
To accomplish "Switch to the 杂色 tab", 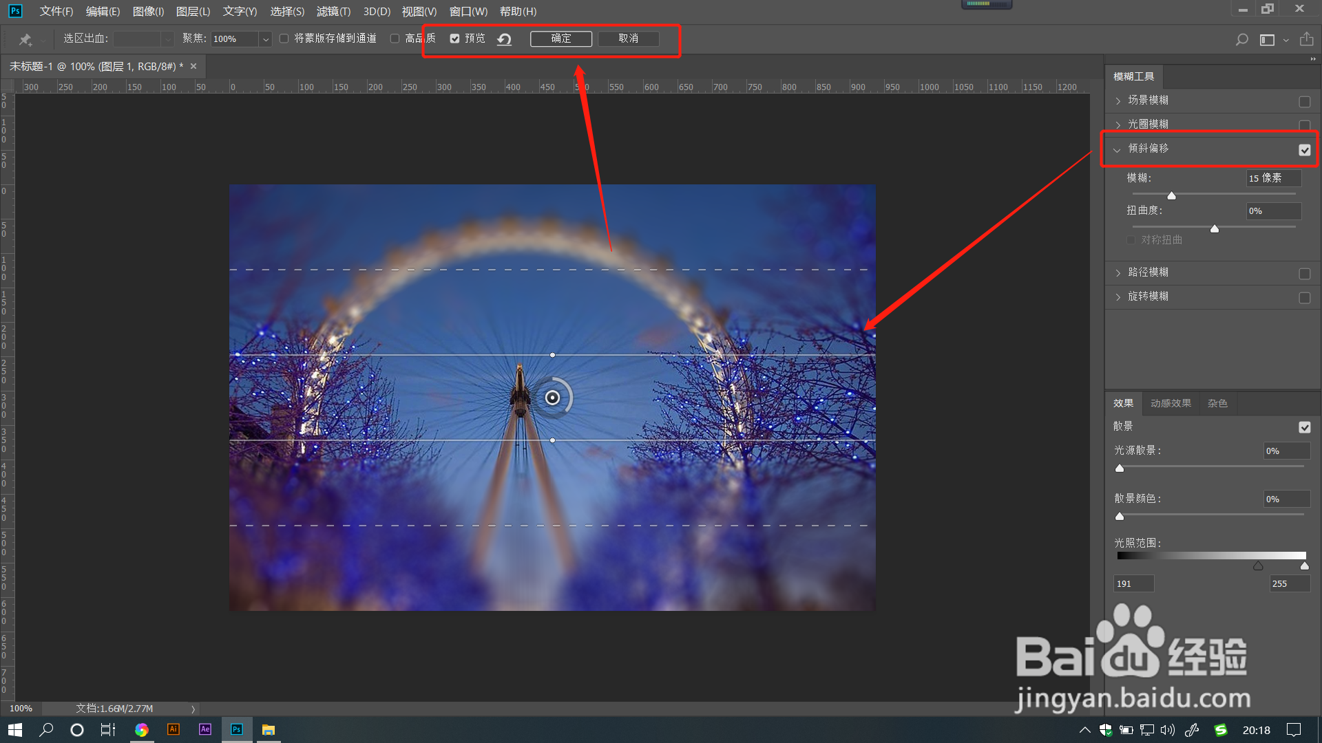I will pyautogui.click(x=1217, y=403).
